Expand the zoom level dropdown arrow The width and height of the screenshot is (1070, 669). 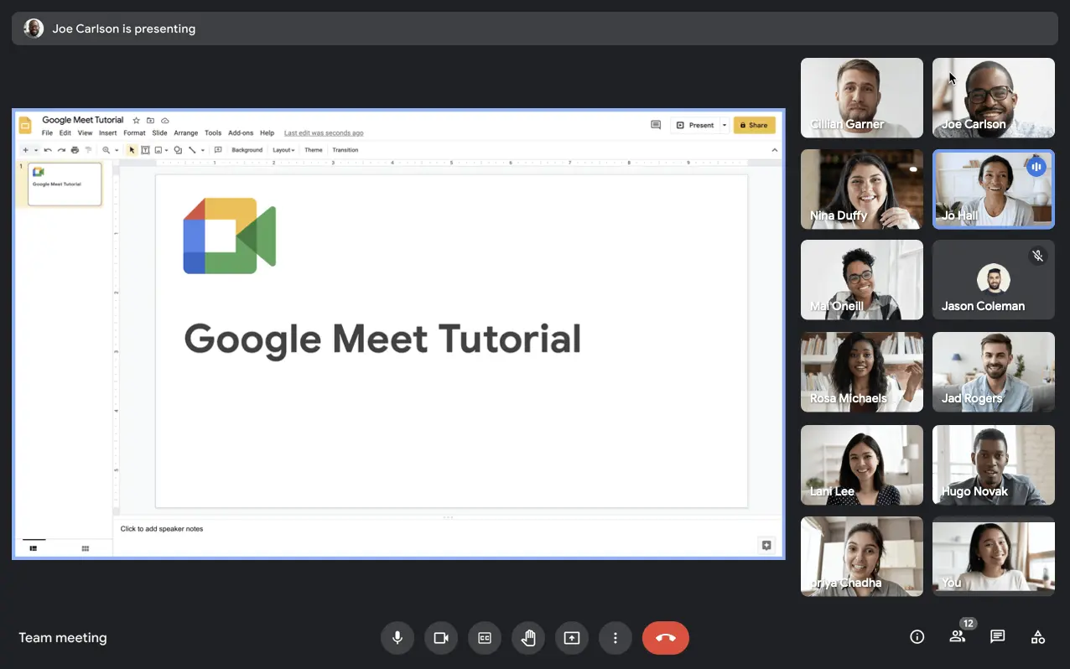(x=117, y=150)
